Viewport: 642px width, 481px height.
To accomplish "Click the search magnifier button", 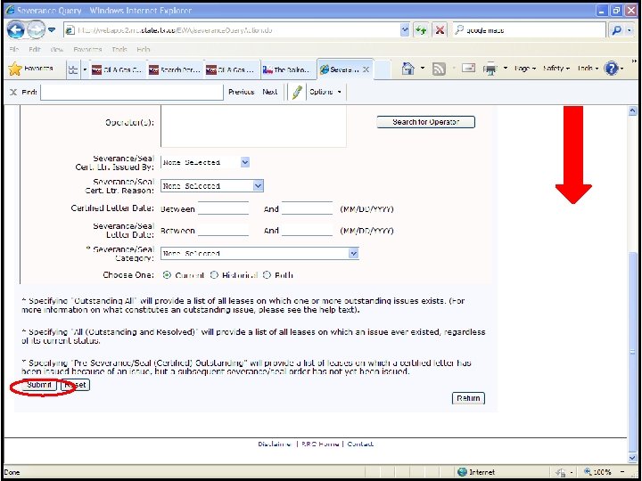I will (617, 30).
